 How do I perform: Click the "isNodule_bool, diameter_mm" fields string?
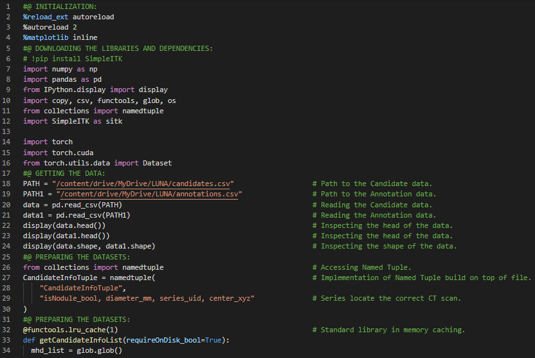click(147, 298)
